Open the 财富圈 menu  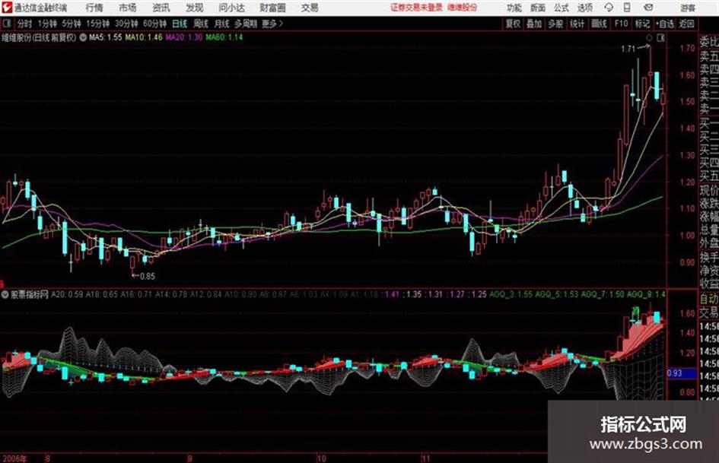(x=272, y=8)
